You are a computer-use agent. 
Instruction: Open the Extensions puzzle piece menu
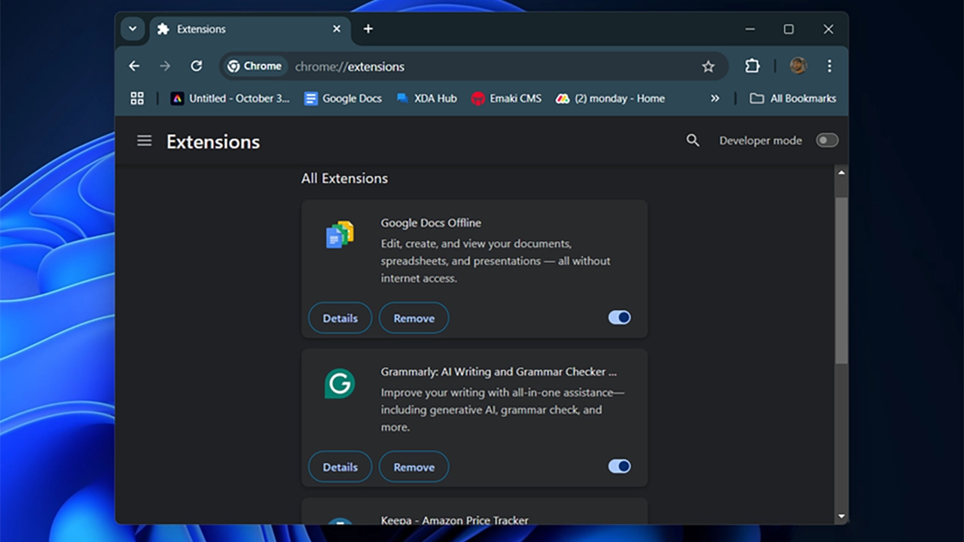click(x=752, y=66)
